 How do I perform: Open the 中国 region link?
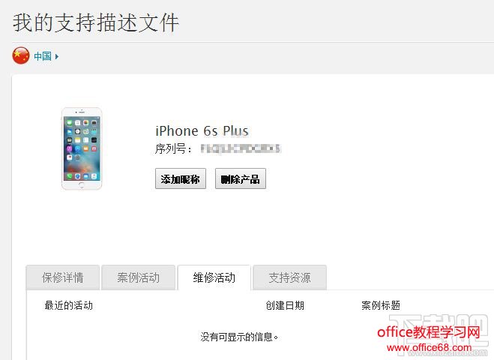click(43, 56)
